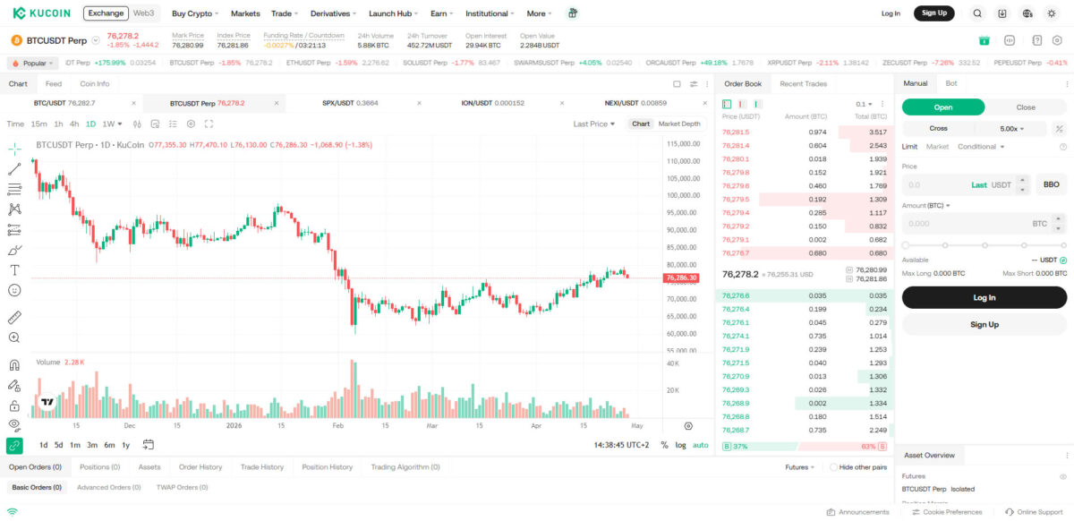Open candlestick chart type selector

coord(137,124)
